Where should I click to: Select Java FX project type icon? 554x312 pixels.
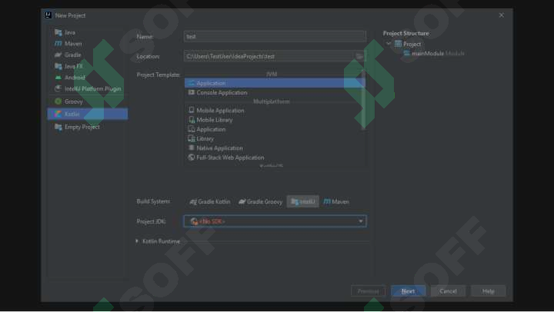[x=58, y=66]
